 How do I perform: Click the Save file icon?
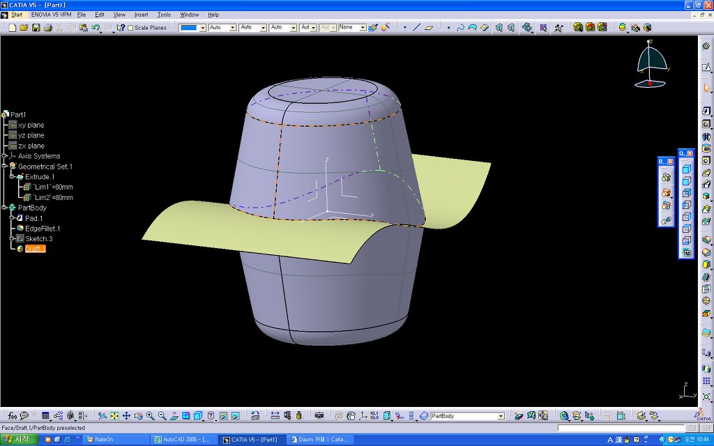(x=36, y=28)
